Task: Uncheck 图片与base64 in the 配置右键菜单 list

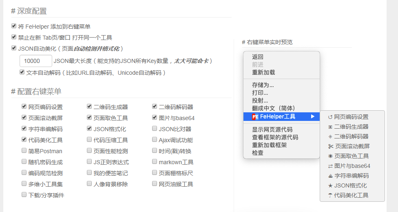Action: 155,117
